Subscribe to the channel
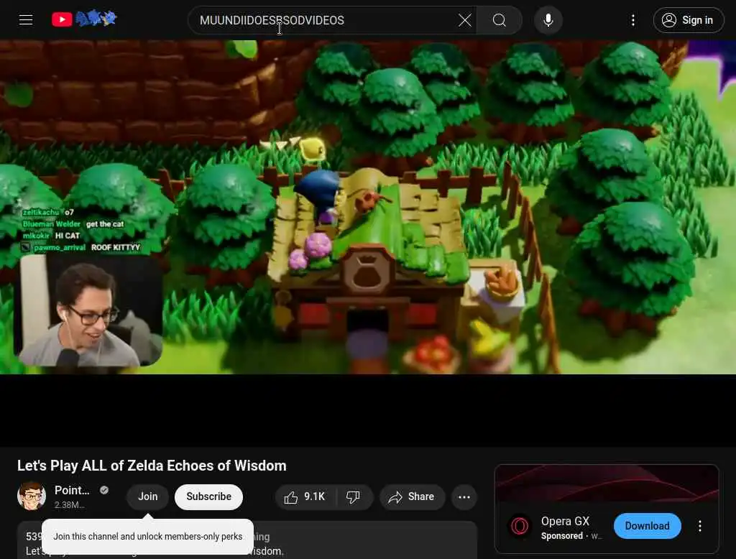 (209, 496)
